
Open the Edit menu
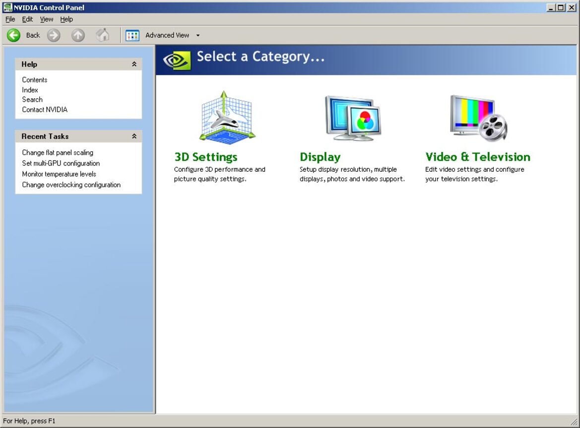coord(27,19)
